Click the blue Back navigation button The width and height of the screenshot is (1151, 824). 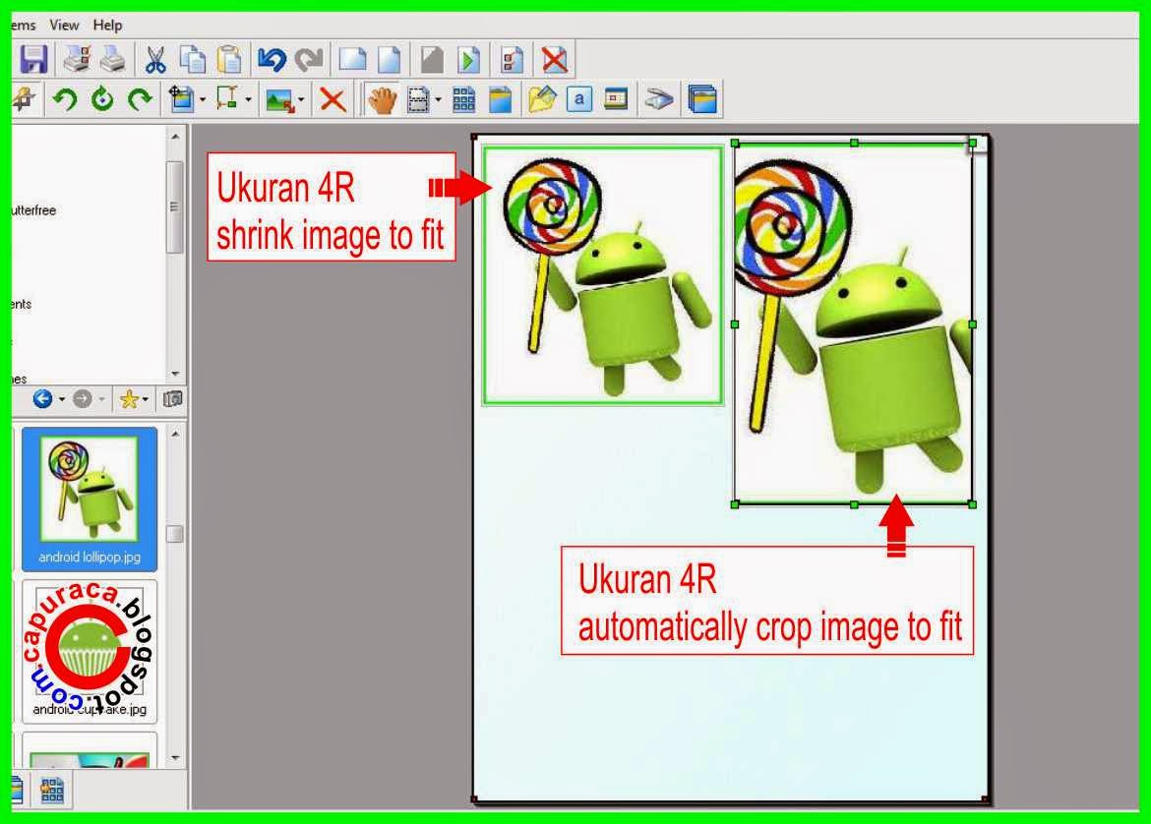(42, 398)
